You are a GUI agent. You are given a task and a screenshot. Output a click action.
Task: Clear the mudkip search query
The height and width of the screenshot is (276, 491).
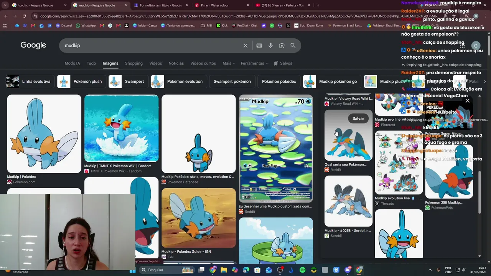point(245,46)
